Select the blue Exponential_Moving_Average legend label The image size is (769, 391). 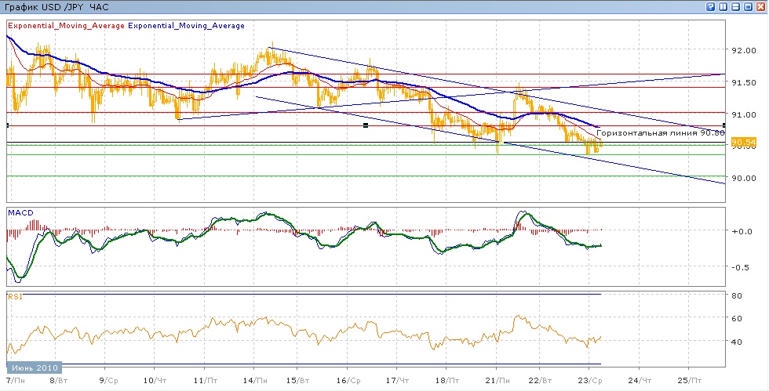pyautogui.click(x=186, y=26)
